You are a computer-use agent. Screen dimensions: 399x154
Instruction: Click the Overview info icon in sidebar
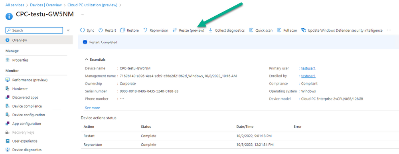coord(8,40)
